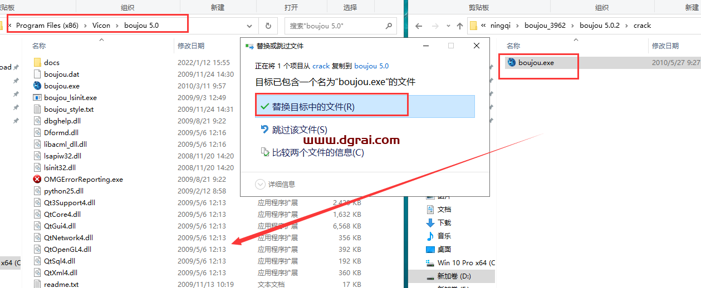Select the QtXml4.dll file name
Image resolution: width=701 pixels, height=288 pixels.
pyautogui.click(x=61, y=272)
